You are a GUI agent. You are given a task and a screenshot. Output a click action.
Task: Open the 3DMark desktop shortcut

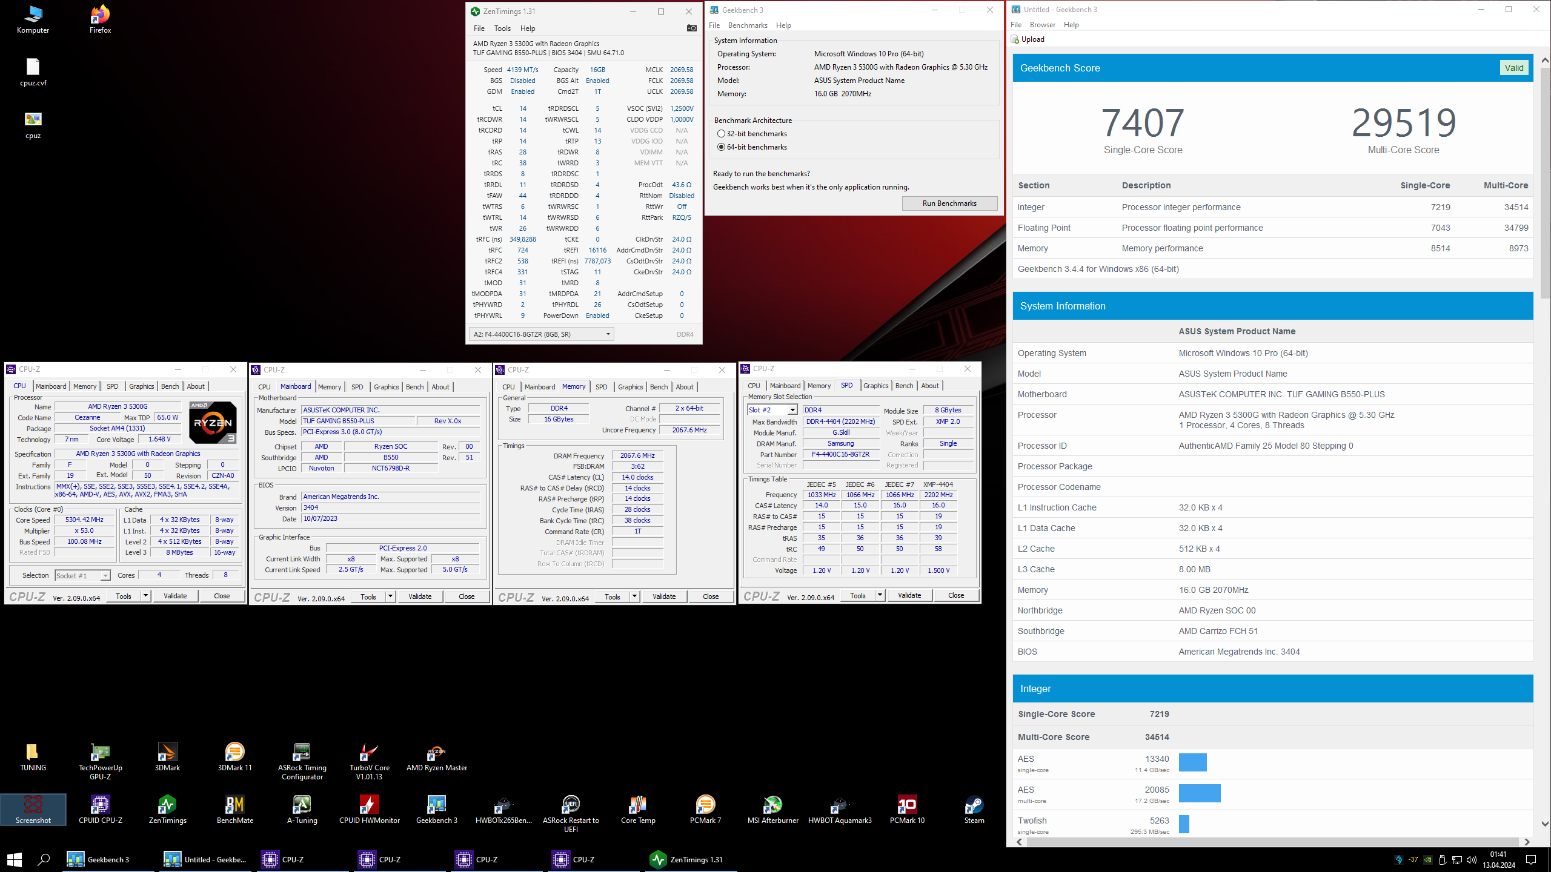(x=167, y=757)
